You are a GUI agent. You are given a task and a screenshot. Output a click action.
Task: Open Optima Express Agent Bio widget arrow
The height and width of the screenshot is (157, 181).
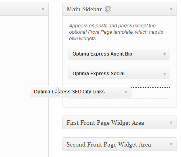click(x=164, y=54)
